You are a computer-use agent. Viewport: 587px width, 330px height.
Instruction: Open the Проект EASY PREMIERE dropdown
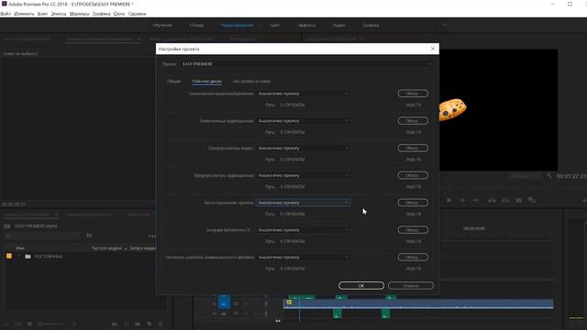(x=307, y=64)
